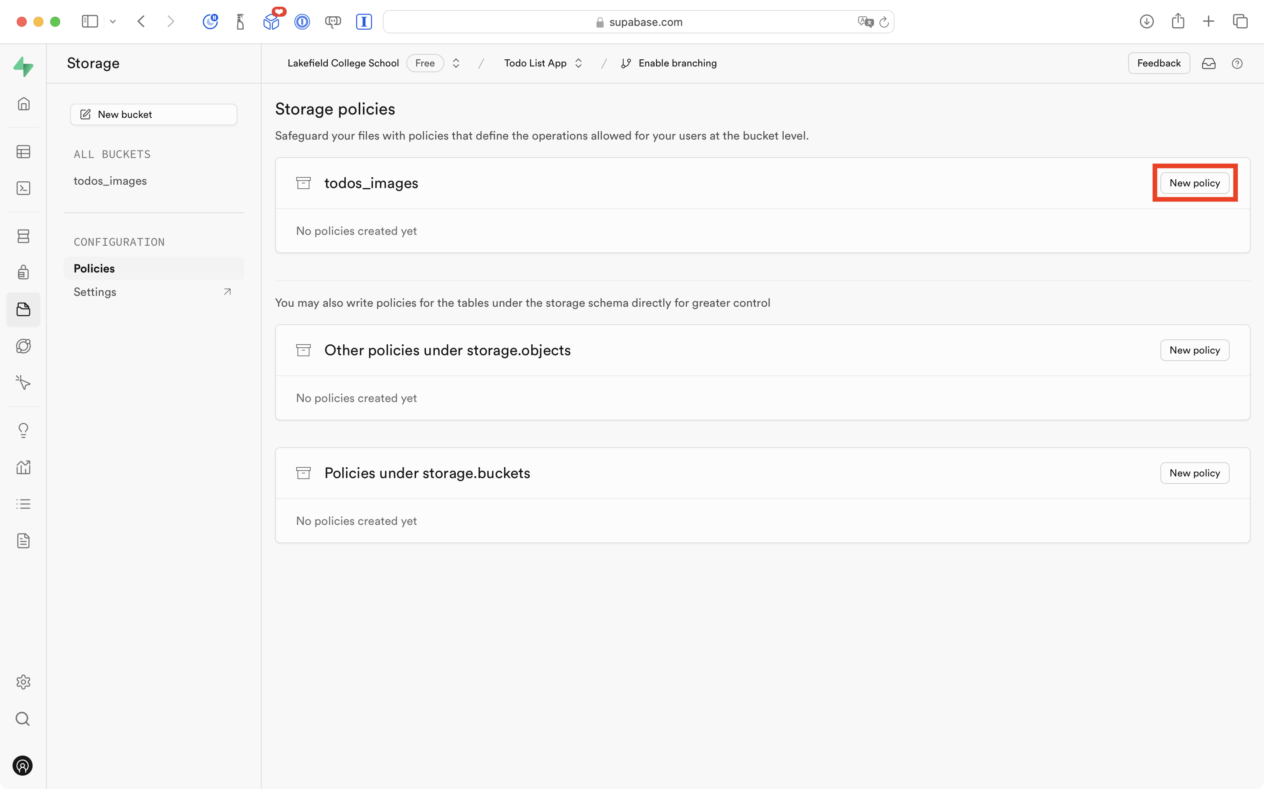This screenshot has width=1264, height=789.
Task: Open Project Settings gear icon
Action: tap(23, 682)
